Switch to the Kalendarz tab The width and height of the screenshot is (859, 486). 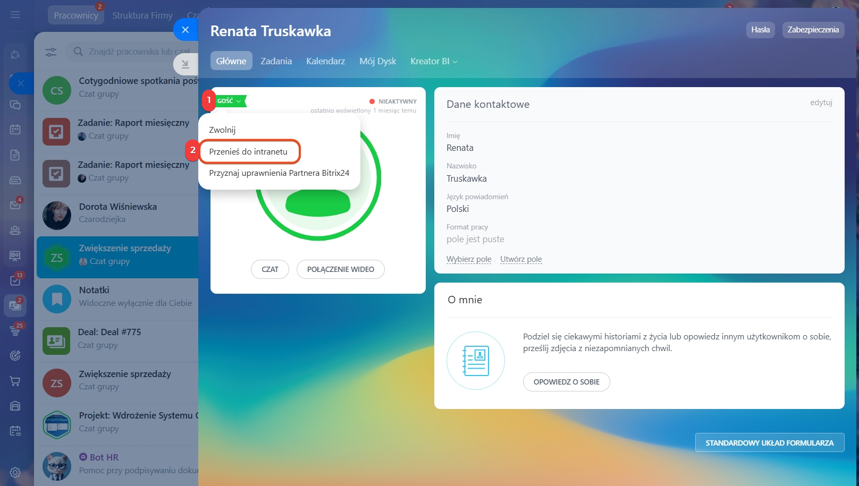(x=326, y=61)
